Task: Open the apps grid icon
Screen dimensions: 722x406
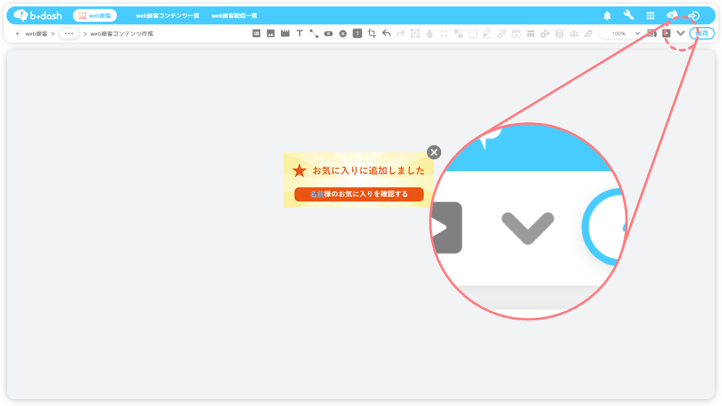Action: 650,16
